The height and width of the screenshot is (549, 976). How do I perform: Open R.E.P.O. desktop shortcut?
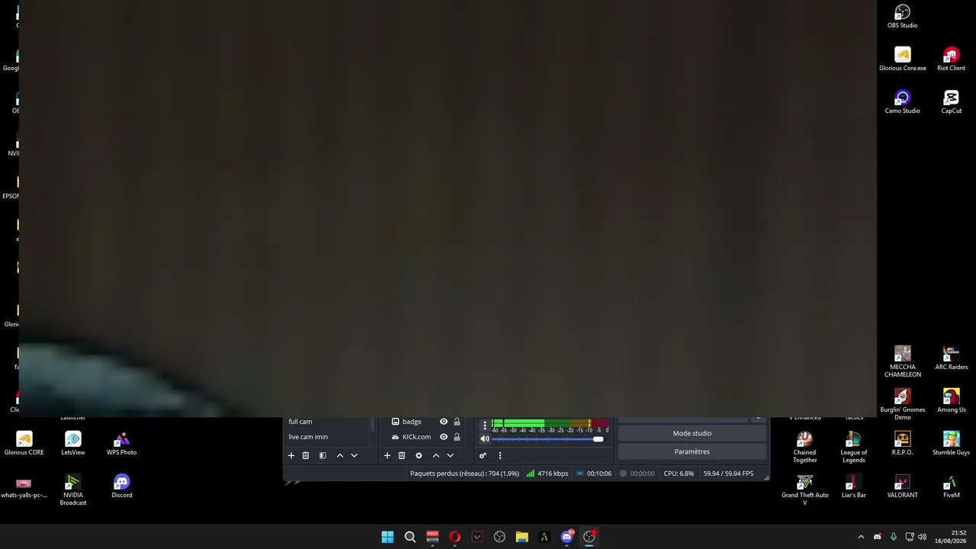click(x=902, y=444)
